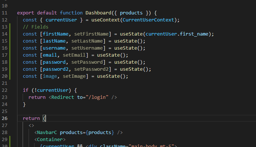Click the "products" parameter on line 11
The height and width of the screenshot is (147, 256).
coord(131,13)
